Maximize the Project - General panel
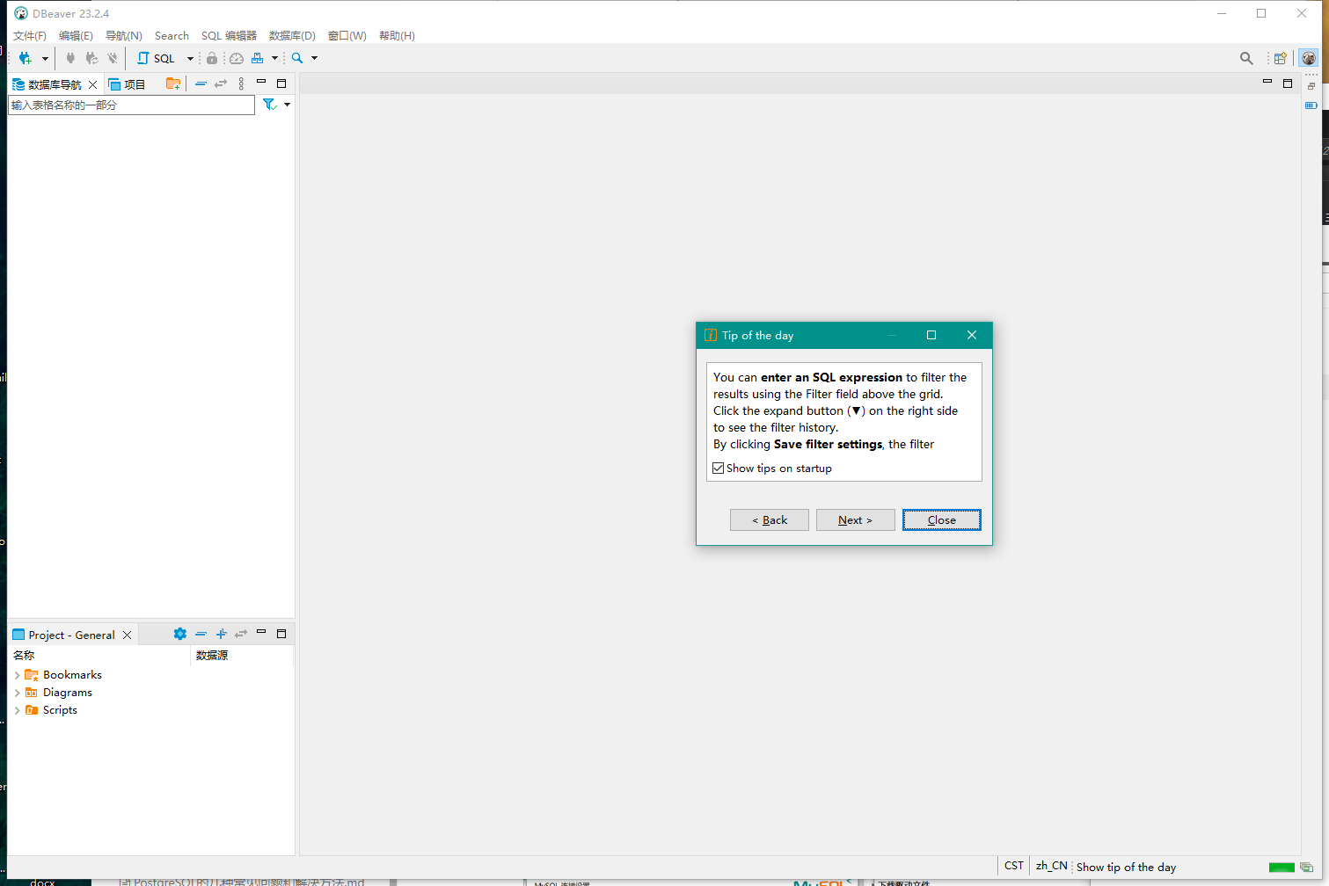The image size is (1329, 886). coord(281,634)
